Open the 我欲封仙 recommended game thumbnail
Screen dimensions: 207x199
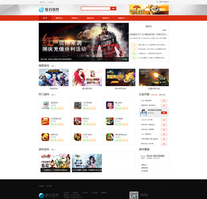click(54, 77)
